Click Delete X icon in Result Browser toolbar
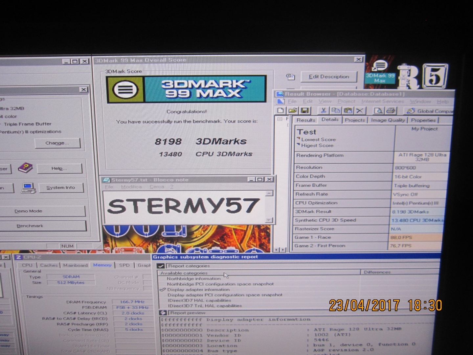This screenshot has height=355, width=473. 360,110
